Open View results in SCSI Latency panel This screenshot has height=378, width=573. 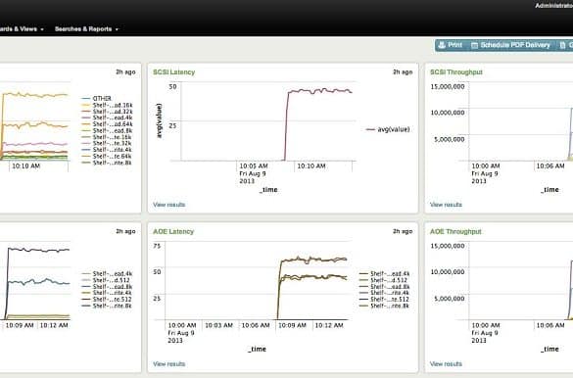coord(168,205)
